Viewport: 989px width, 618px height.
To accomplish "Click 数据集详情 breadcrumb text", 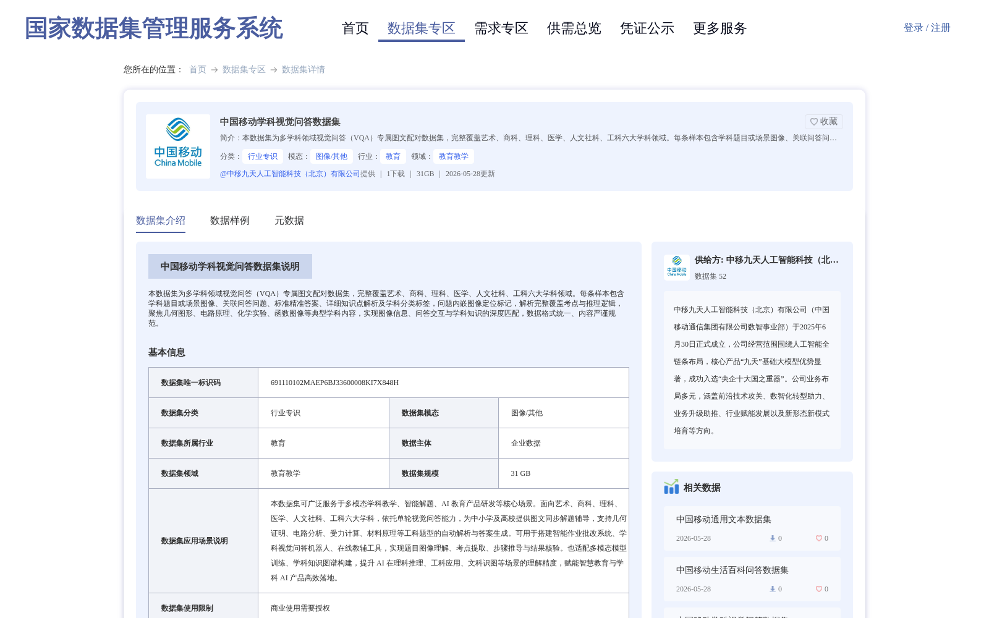I will point(303,70).
